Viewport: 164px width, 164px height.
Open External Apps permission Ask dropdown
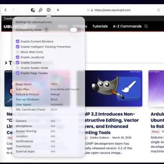tap(53, 151)
